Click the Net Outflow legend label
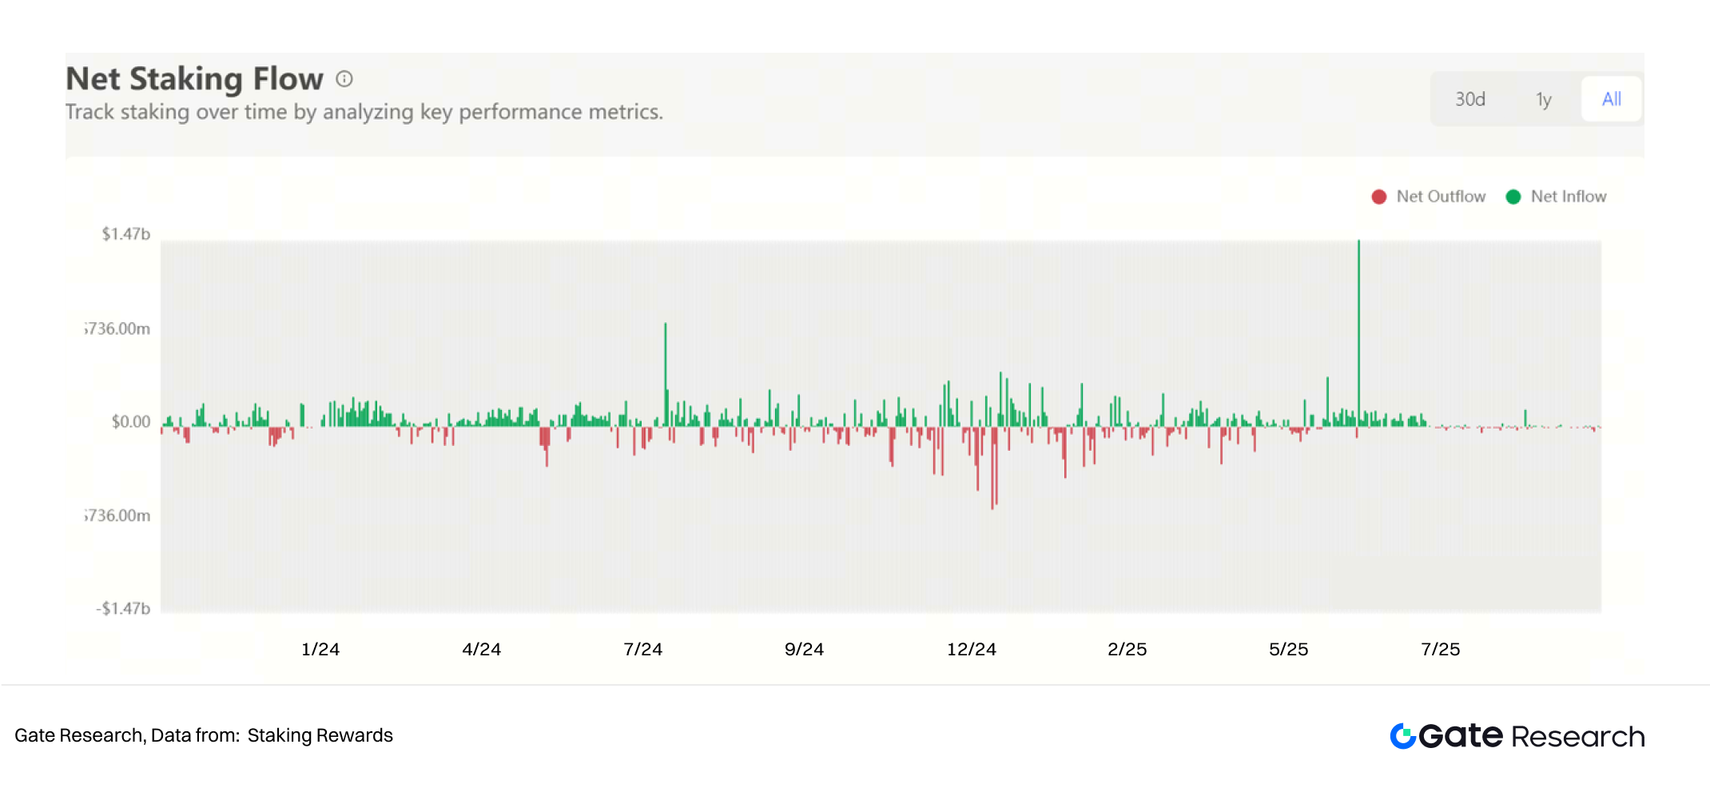Screen dimensions: 1710x788 coord(1441,197)
